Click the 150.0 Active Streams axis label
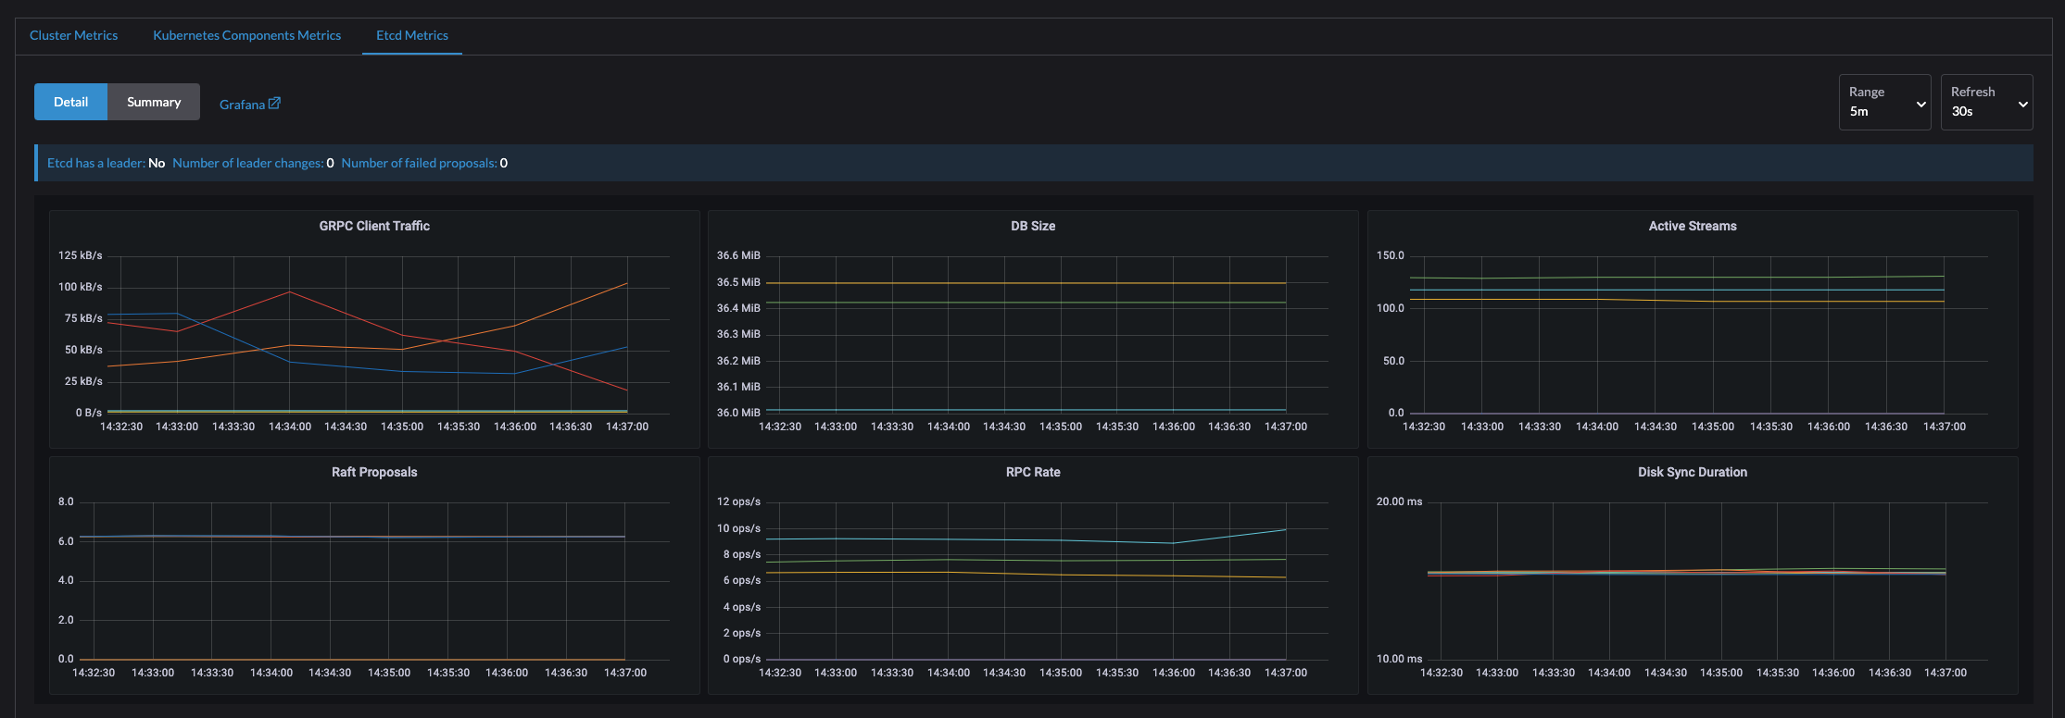Image resolution: width=2065 pixels, height=718 pixels. pyautogui.click(x=1391, y=255)
